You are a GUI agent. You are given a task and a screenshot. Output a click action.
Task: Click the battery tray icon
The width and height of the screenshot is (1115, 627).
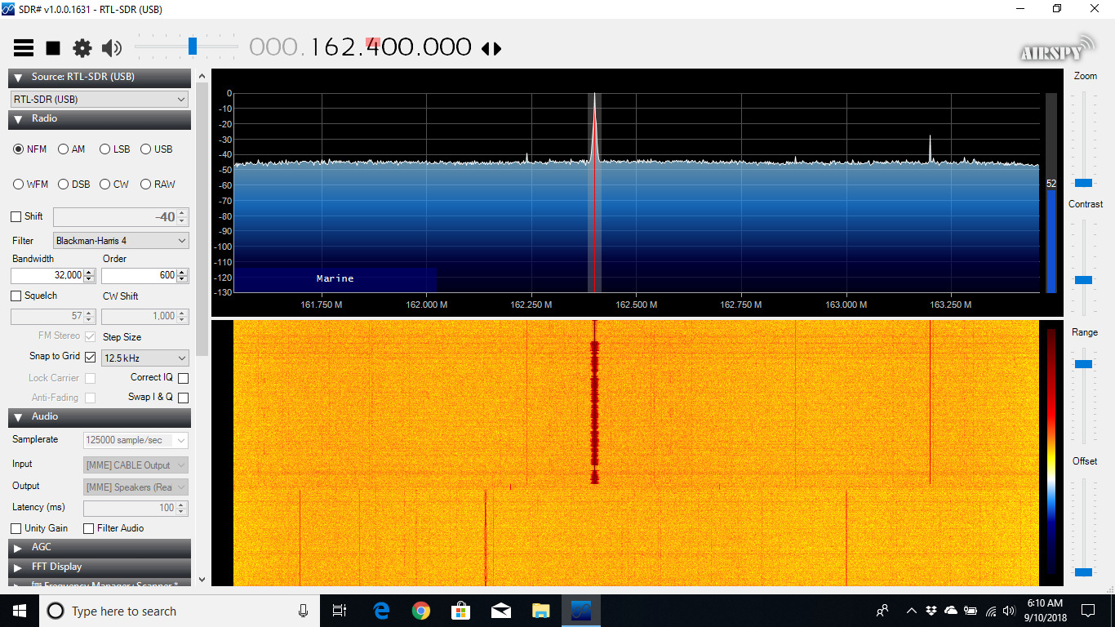[971, 611]
